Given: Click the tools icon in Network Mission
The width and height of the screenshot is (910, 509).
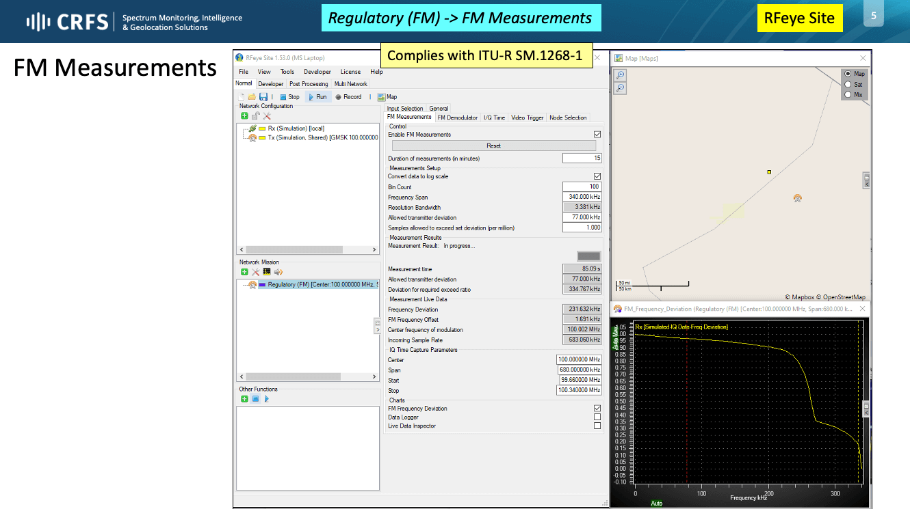Looking at the screenshot, I should (255, 272).
